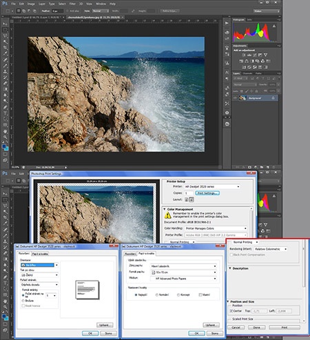Click the foreground color swatch in top toolbar
The height and width of the screenshot is (340, 310).
4,146
